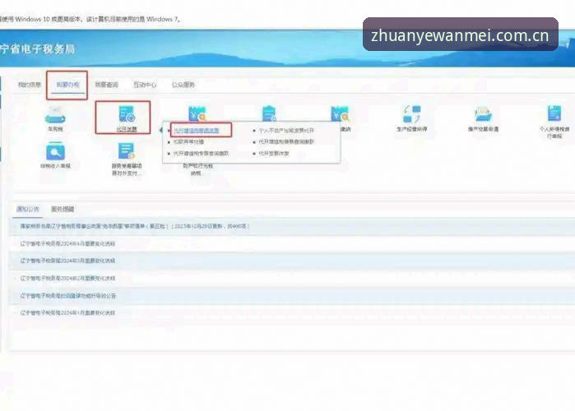Click the 电子税务局 header title
The height and width of the screenshot is (411, 575).
[37, 48]
